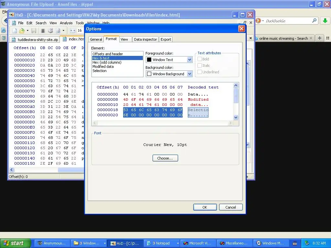The image size is (331, 248).
Task: Toggle the Italic text attribute checkbox
Action: pos(199,65)
